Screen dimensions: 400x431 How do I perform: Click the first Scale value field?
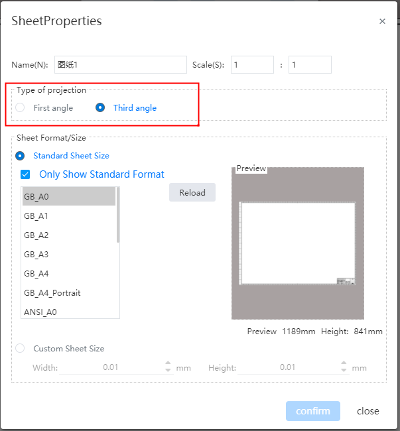252,64
